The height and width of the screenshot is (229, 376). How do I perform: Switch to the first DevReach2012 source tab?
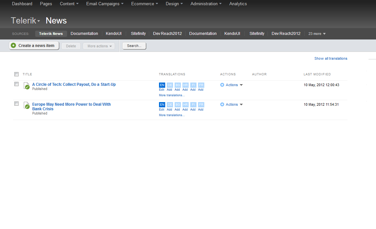pos(167,34)
